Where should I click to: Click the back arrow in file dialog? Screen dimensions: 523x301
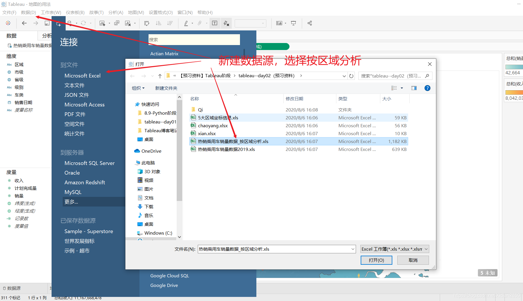(132, 76)
